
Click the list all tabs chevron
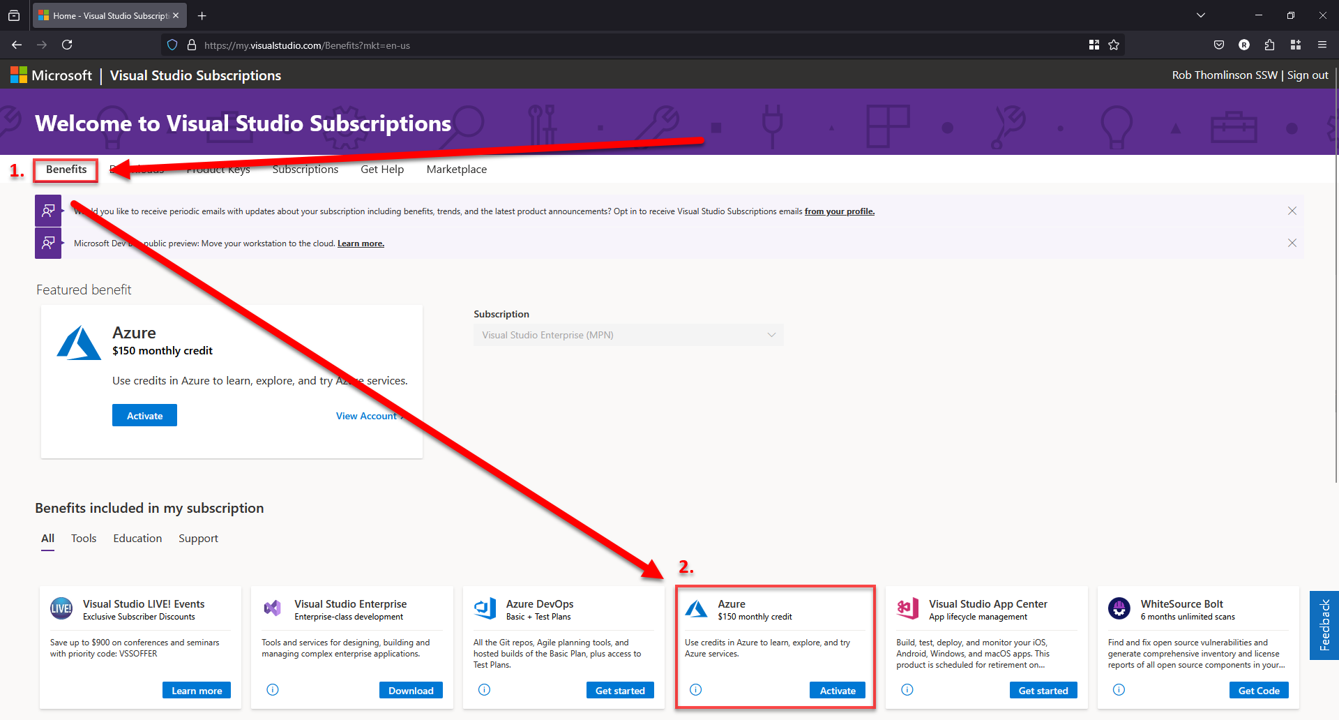pyautogui.click(x=1201, y=15)
